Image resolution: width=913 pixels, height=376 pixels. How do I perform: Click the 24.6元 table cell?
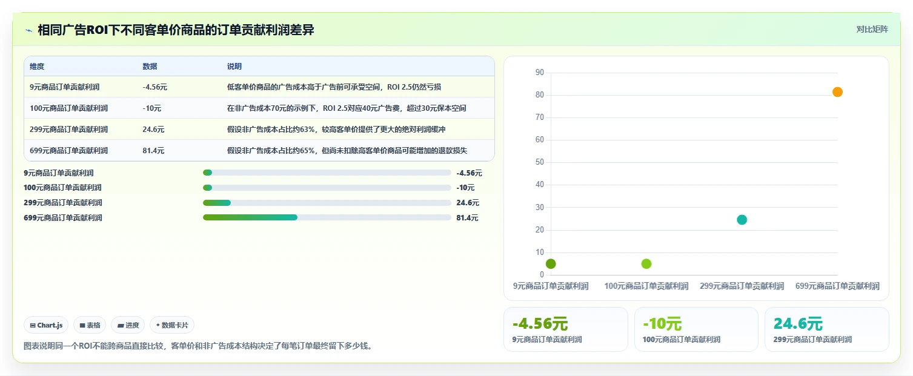tap(153, 130)
